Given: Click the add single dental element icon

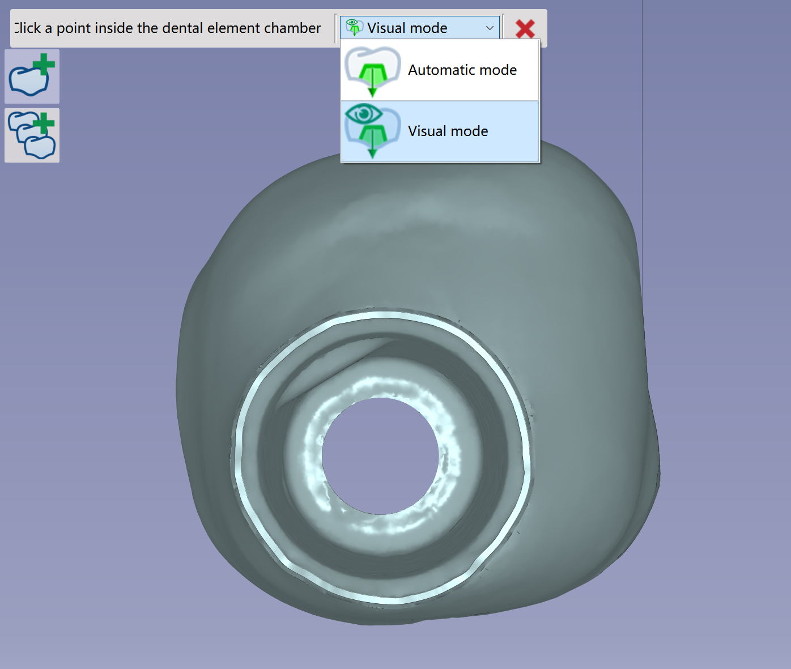Looking at the screenshot, I should coord(32,76).
